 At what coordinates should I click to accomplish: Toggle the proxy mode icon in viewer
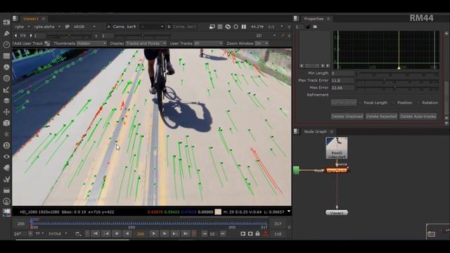(x=212, y=27)
